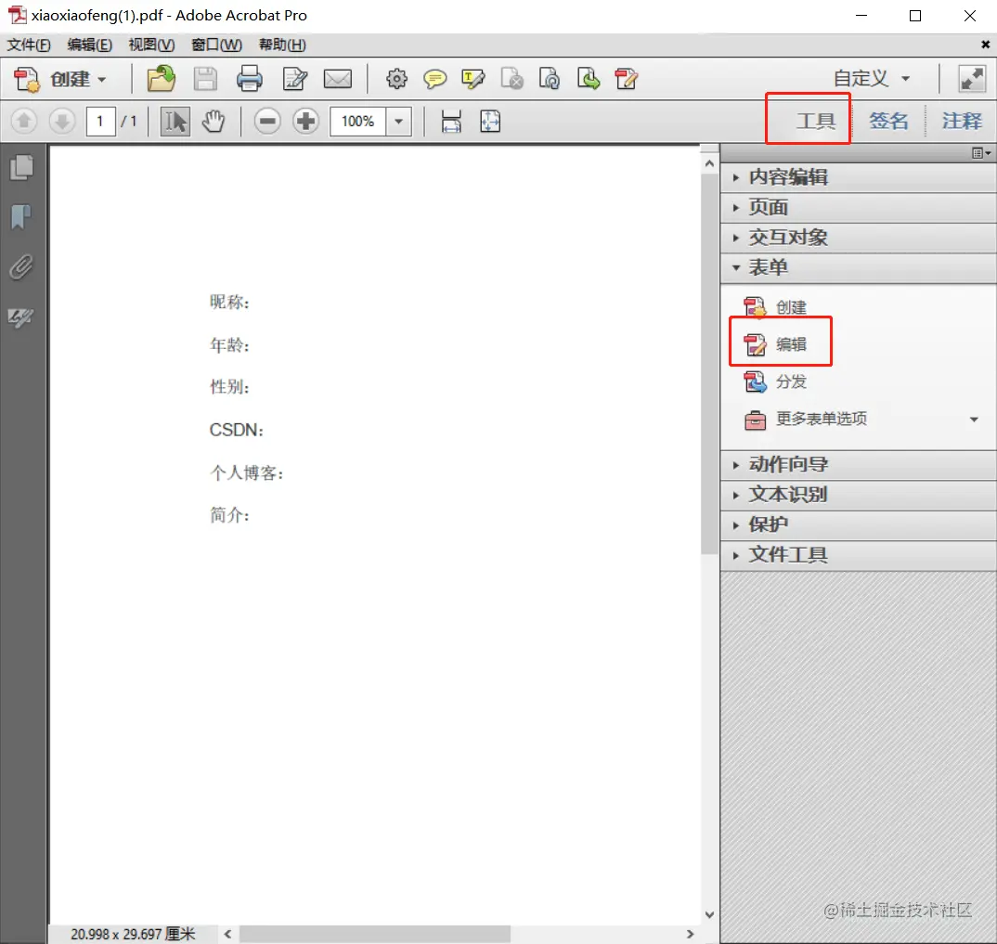Screen dimensions: 997x944
Task: Click the 个人博客: label in document
Action: click(247, 473)
